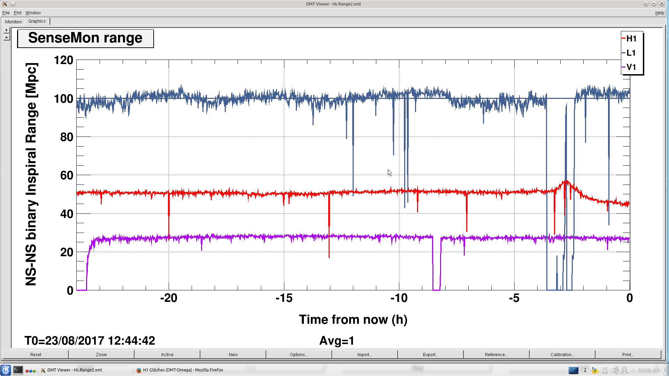Select the DMT Viewer - HL-Range2.xml taskbar entry
This screenshot has width=669, height=376.
click(85, 370)
